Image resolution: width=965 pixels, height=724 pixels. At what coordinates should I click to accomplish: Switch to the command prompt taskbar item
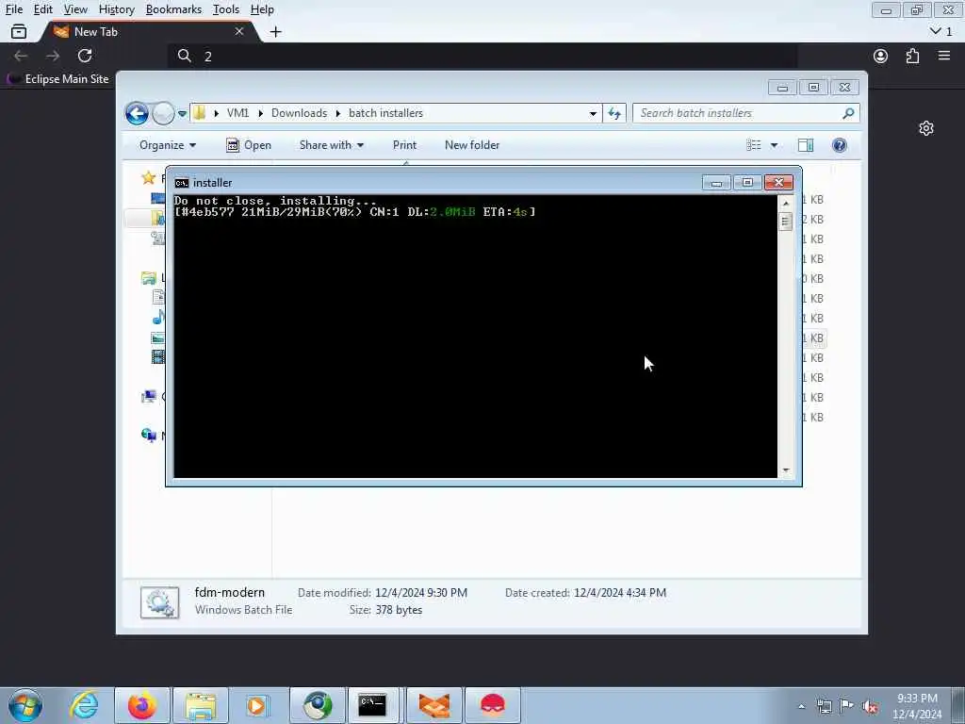pos(372,705)
